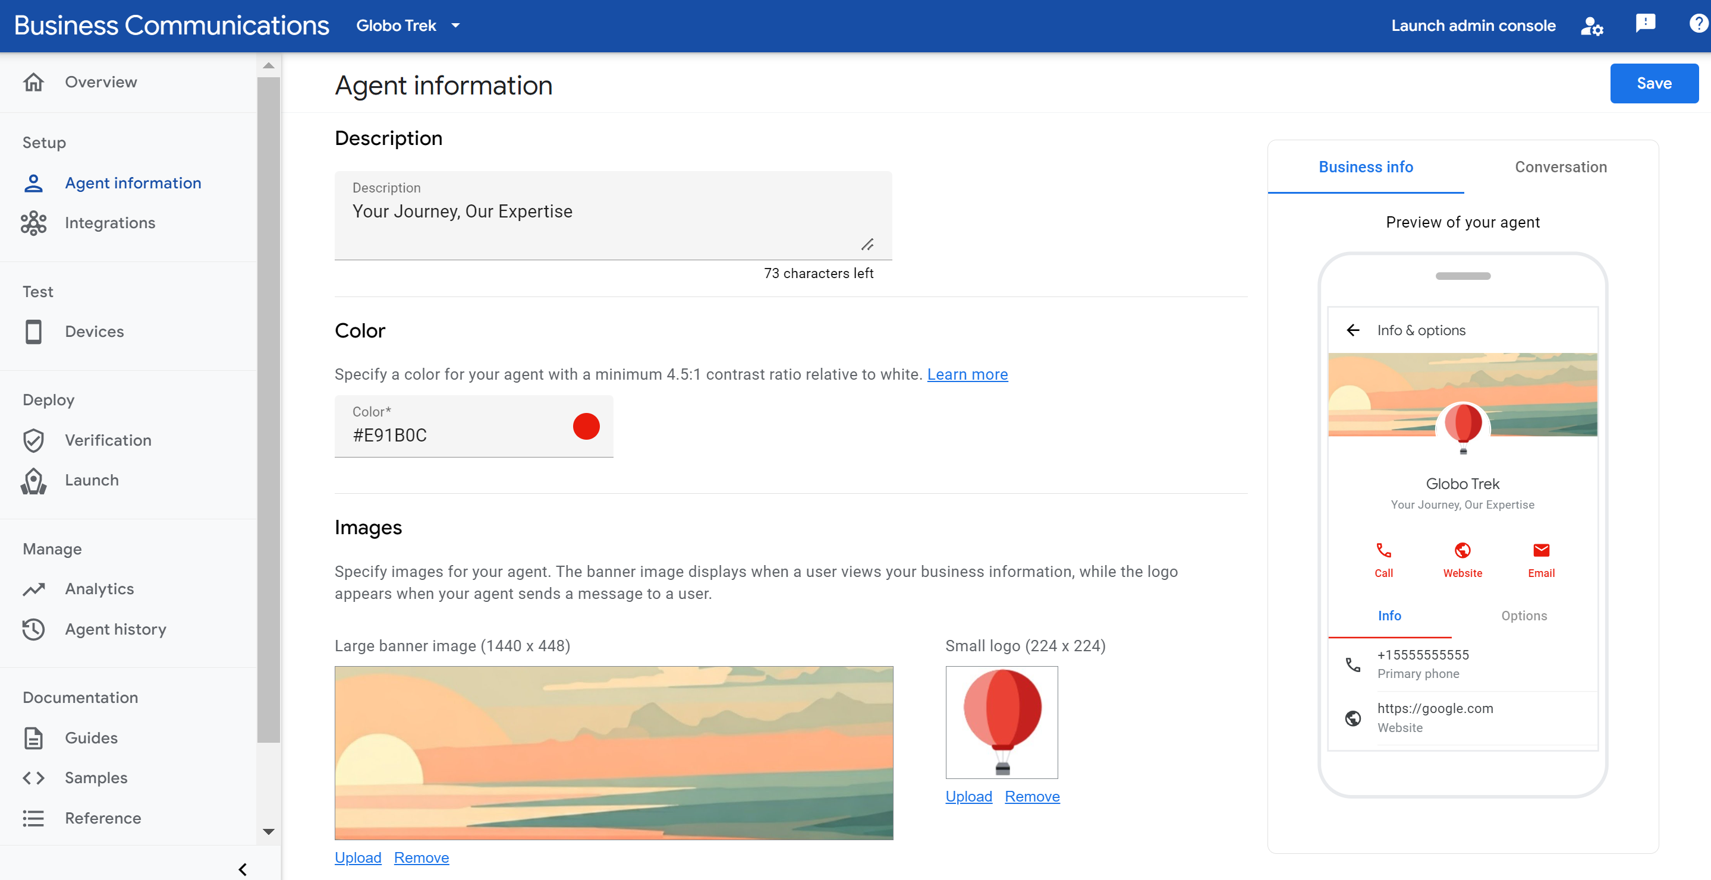Click Upload for the large banner image
Image resolution: width=1711 pixels, height=880 pixels.
click(x=357, y=857)
